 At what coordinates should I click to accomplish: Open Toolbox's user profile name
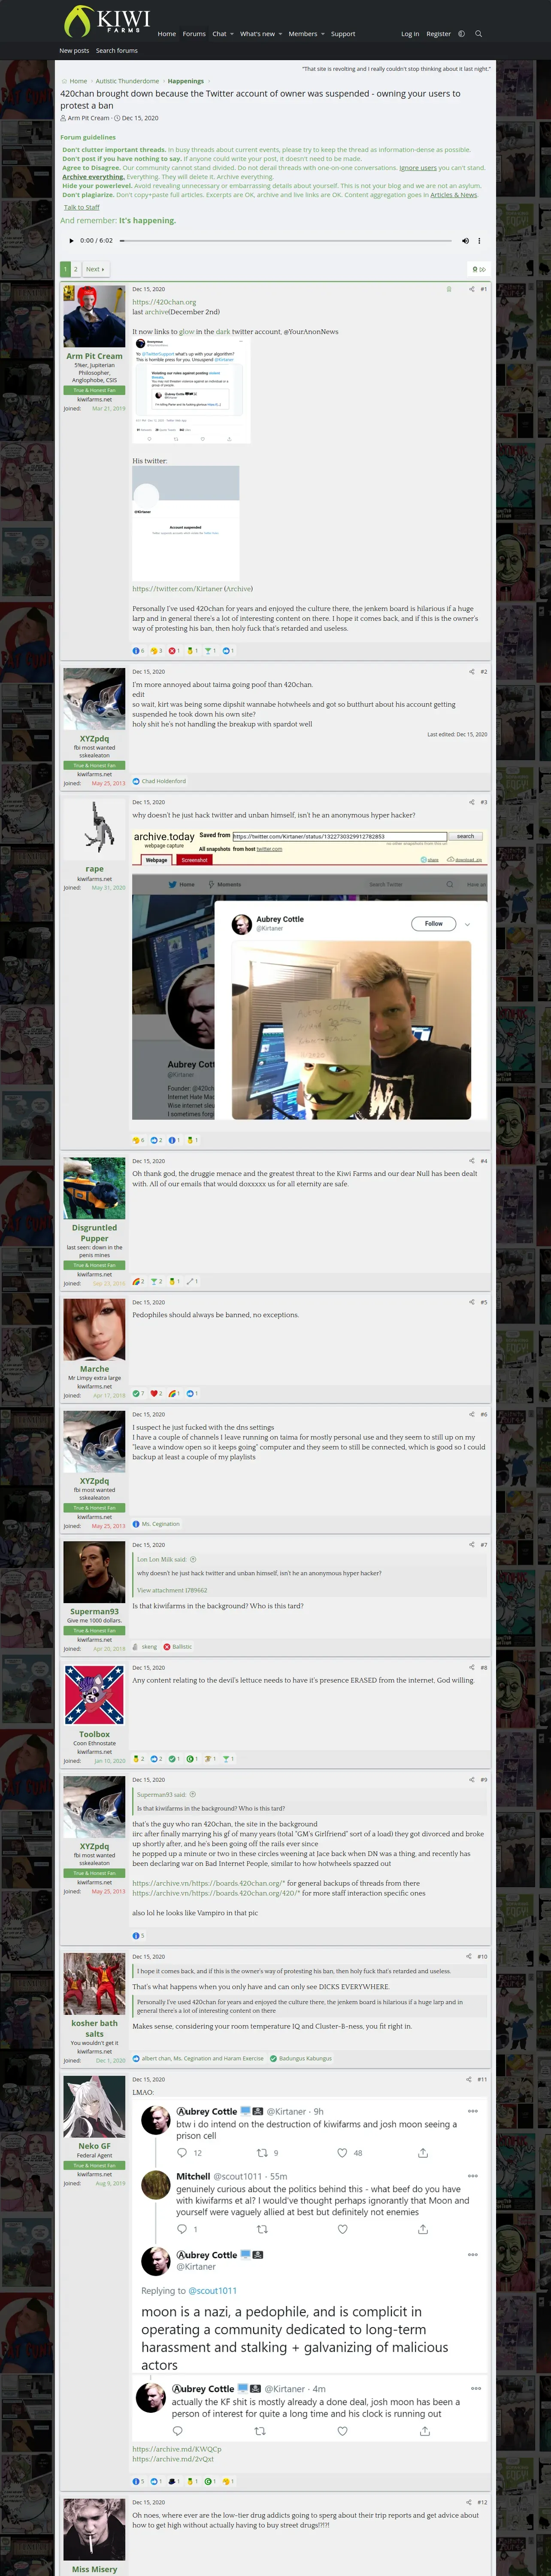(x=94, y=1734)
